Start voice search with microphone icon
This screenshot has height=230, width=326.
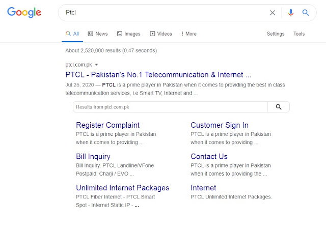click(291, 13)
